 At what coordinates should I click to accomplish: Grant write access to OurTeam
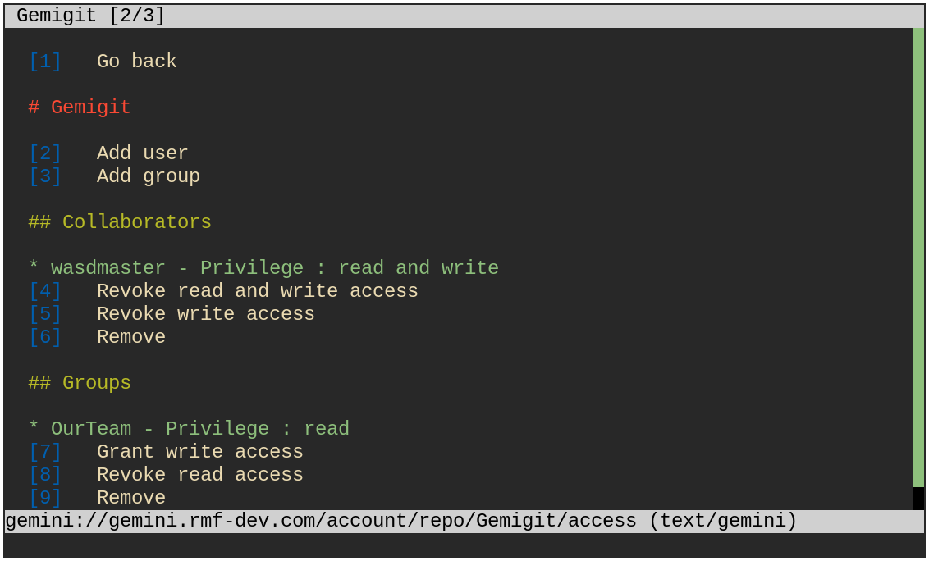click(199, 451)
